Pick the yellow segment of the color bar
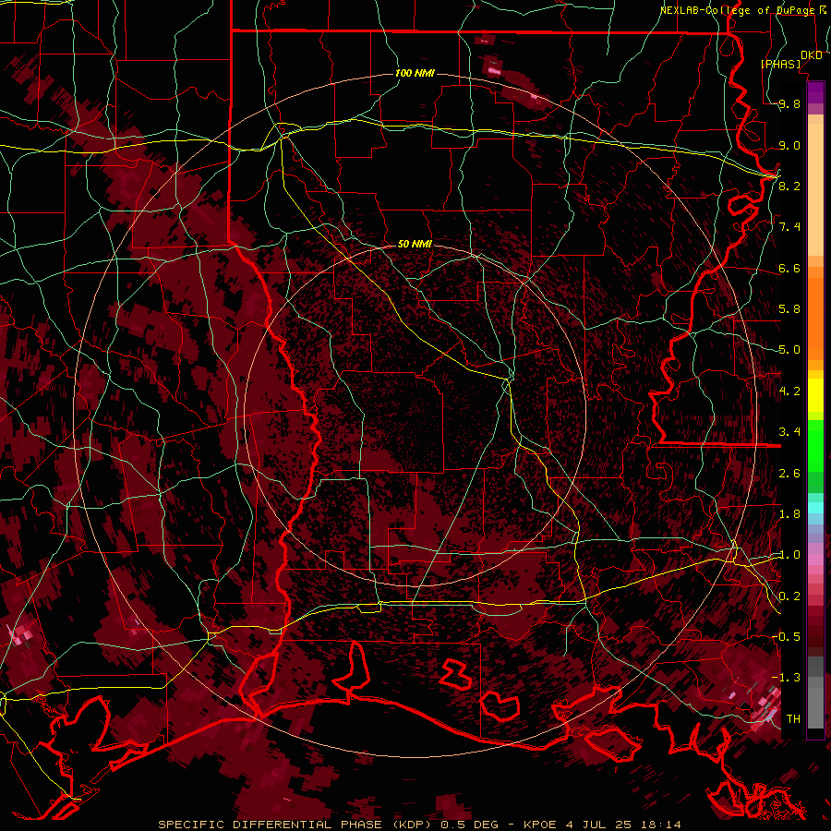Image resolution: width=831 pixels, height=831 pixels. coord(815,395)
